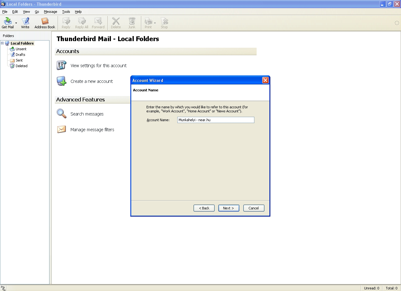Open the Write new message tool
Viewport: 401px width, 291px height.
(x=25, y=21)
